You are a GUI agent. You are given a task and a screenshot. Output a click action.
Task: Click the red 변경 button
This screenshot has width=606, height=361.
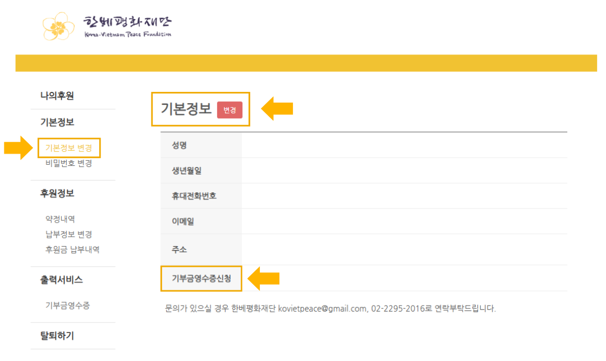[x=229, y=110]
